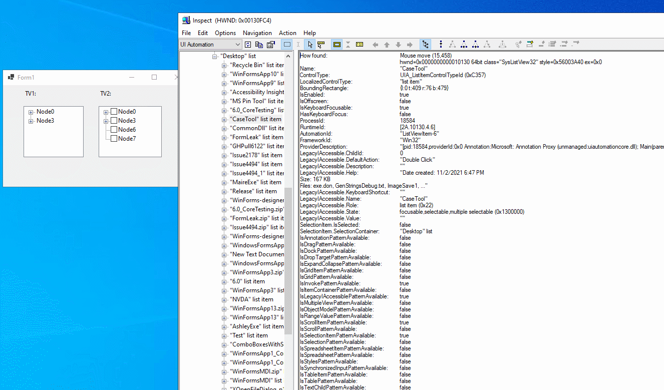Expand the "Recycle Bin" list item
Image resolution: width=664 pixels, height=390 pixels.
coord(224,65)
